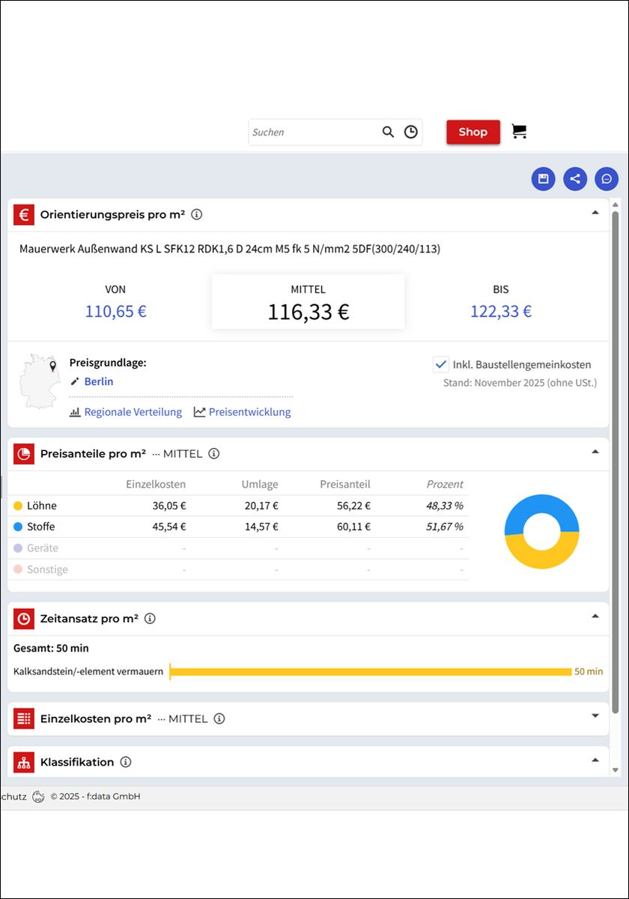Open the shopping cart

point(519,132)
